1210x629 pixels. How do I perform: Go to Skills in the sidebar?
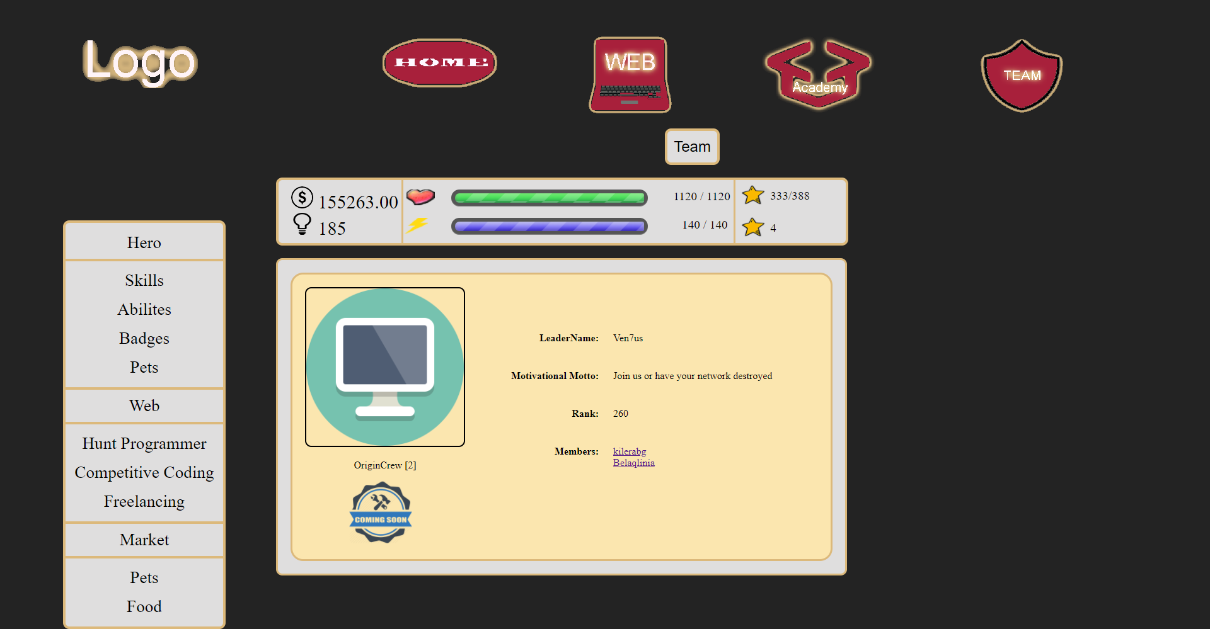click(x=144, y=280)
